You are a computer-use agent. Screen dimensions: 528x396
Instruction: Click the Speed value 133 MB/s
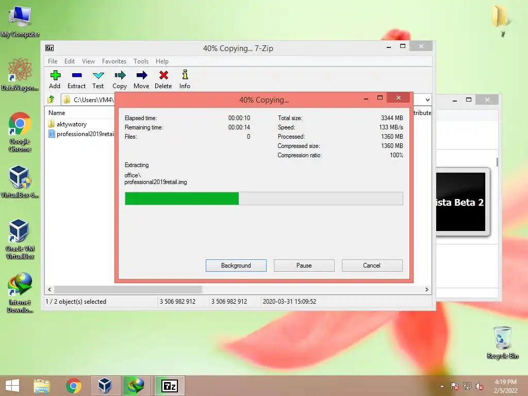coord(391,127)
